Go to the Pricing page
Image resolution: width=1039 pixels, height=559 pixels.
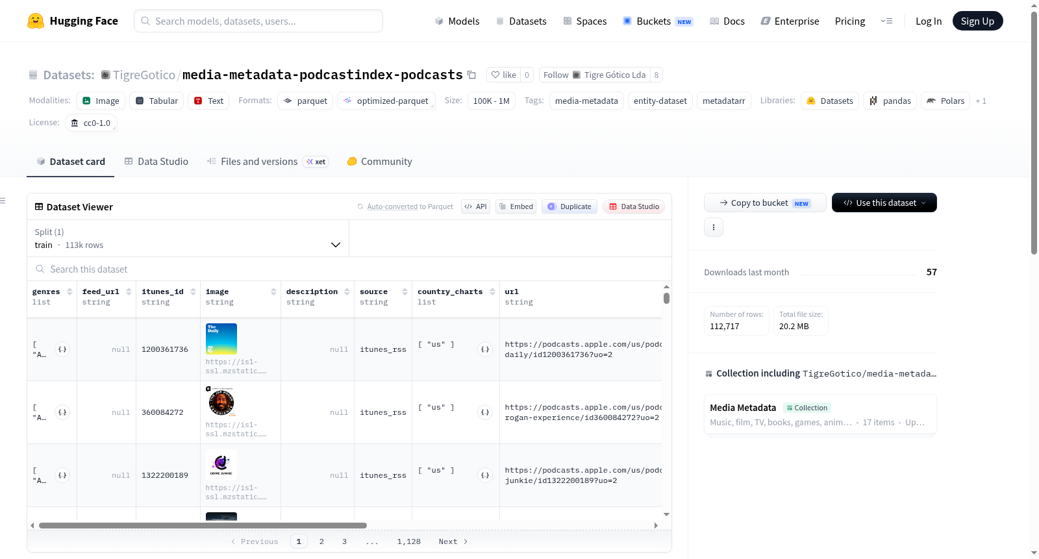850,21
